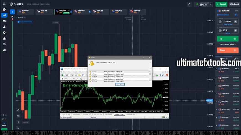Open the account profile icon in sidebar
The image size is (241, 135).
(4, 27)
